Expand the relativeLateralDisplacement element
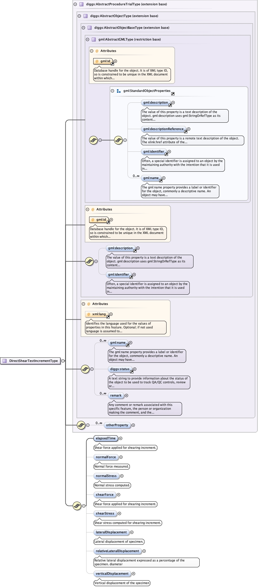Viewport: 258px width, 587px height. coord(144,551)
